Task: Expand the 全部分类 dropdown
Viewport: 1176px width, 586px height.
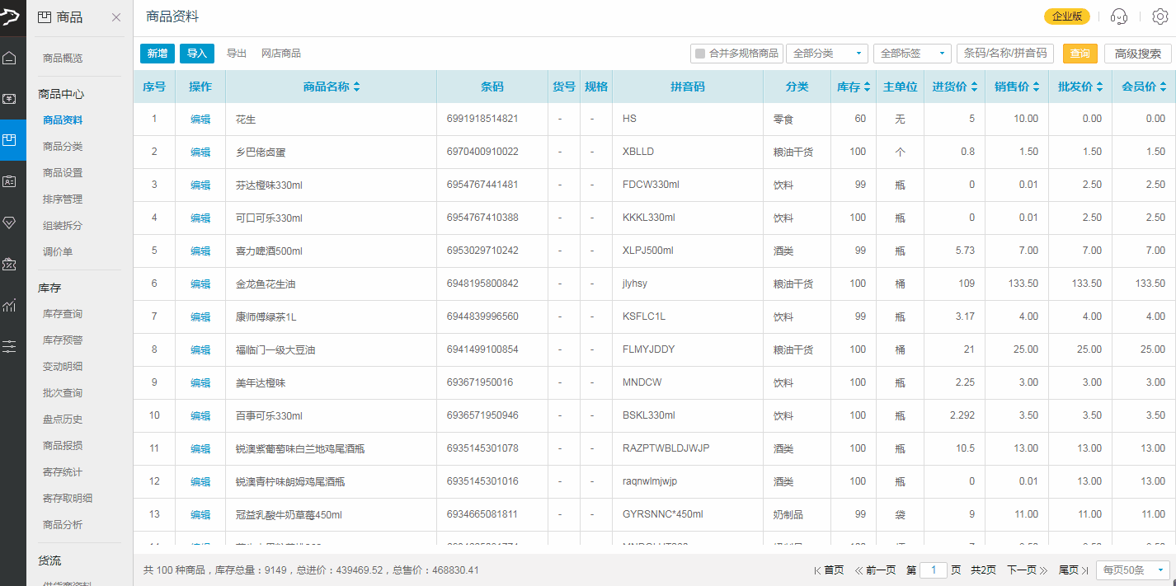Action: 826,54
